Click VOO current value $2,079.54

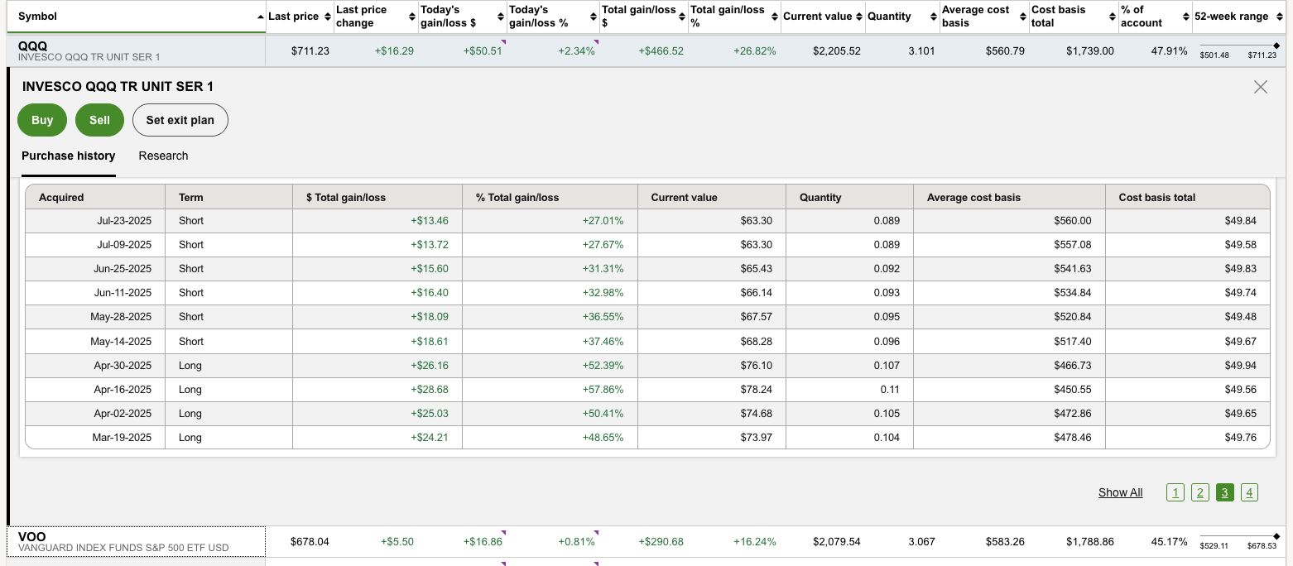click(837, 542)
